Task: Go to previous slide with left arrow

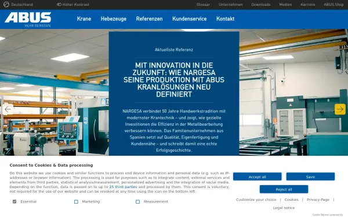Action: (8, 109)
